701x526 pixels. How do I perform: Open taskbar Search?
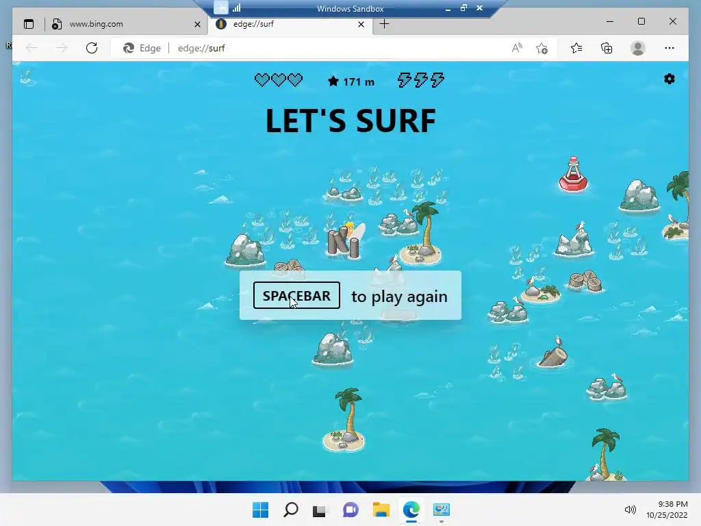click(290, 510)
